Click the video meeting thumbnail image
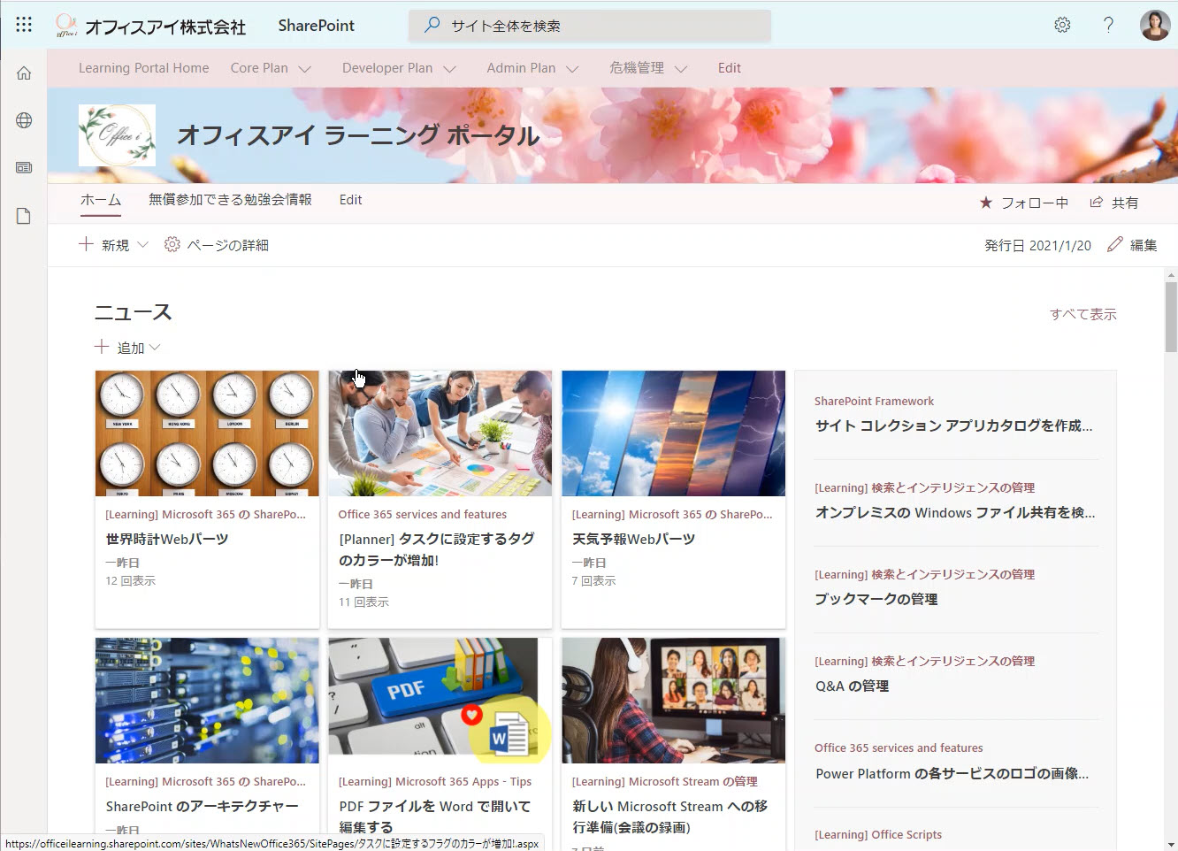The height and width of the screenshot is (851, 1178). pos(673,701)
